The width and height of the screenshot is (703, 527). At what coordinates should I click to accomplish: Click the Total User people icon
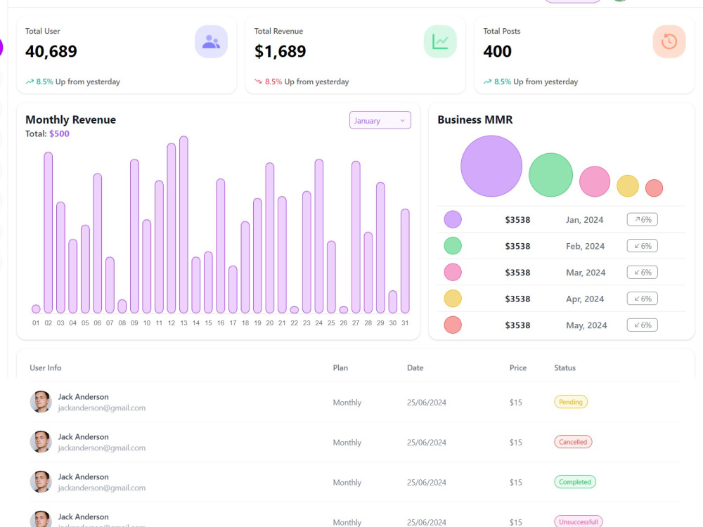pyautogui.click(x=211, y=41)
